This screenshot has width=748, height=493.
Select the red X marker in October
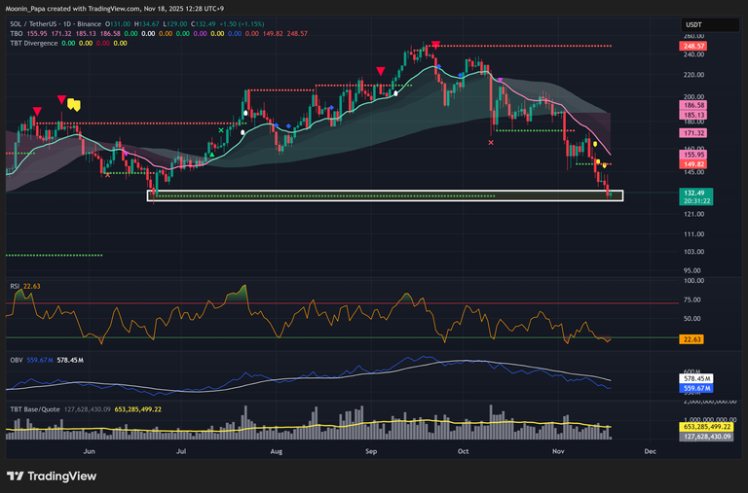coord(490,143)
